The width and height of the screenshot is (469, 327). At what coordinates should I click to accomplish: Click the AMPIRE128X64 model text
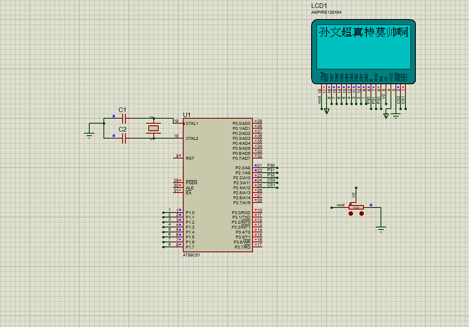(x=327, y=12)
